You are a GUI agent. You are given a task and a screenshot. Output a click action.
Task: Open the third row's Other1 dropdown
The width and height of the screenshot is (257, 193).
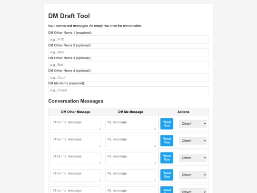pyautogui.click(x=193, y=158)
